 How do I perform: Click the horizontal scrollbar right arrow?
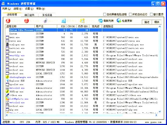(x=156, y=115)
